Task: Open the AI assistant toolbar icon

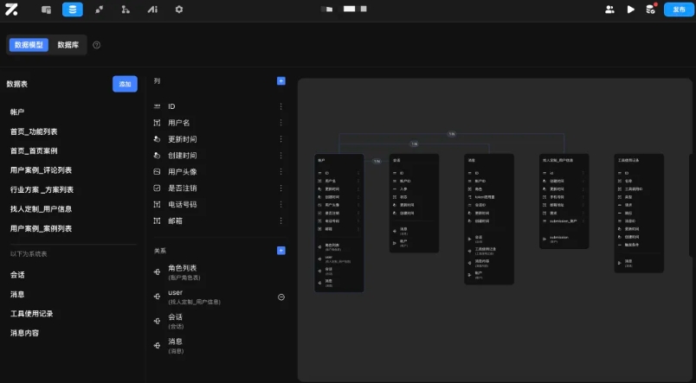Action: 152,10
